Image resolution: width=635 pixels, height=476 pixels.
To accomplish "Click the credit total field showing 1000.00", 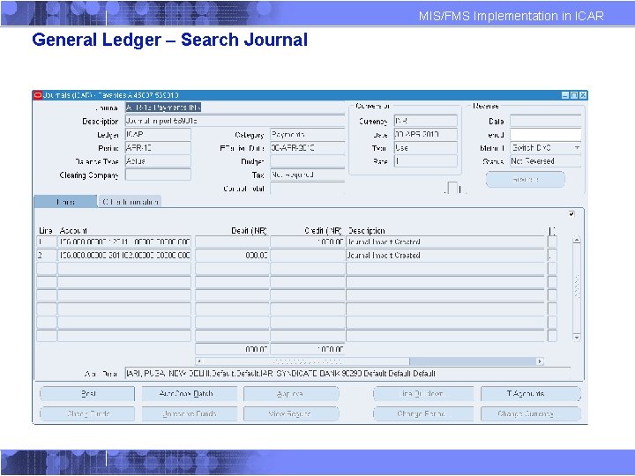I will click(x=308, y=349).
